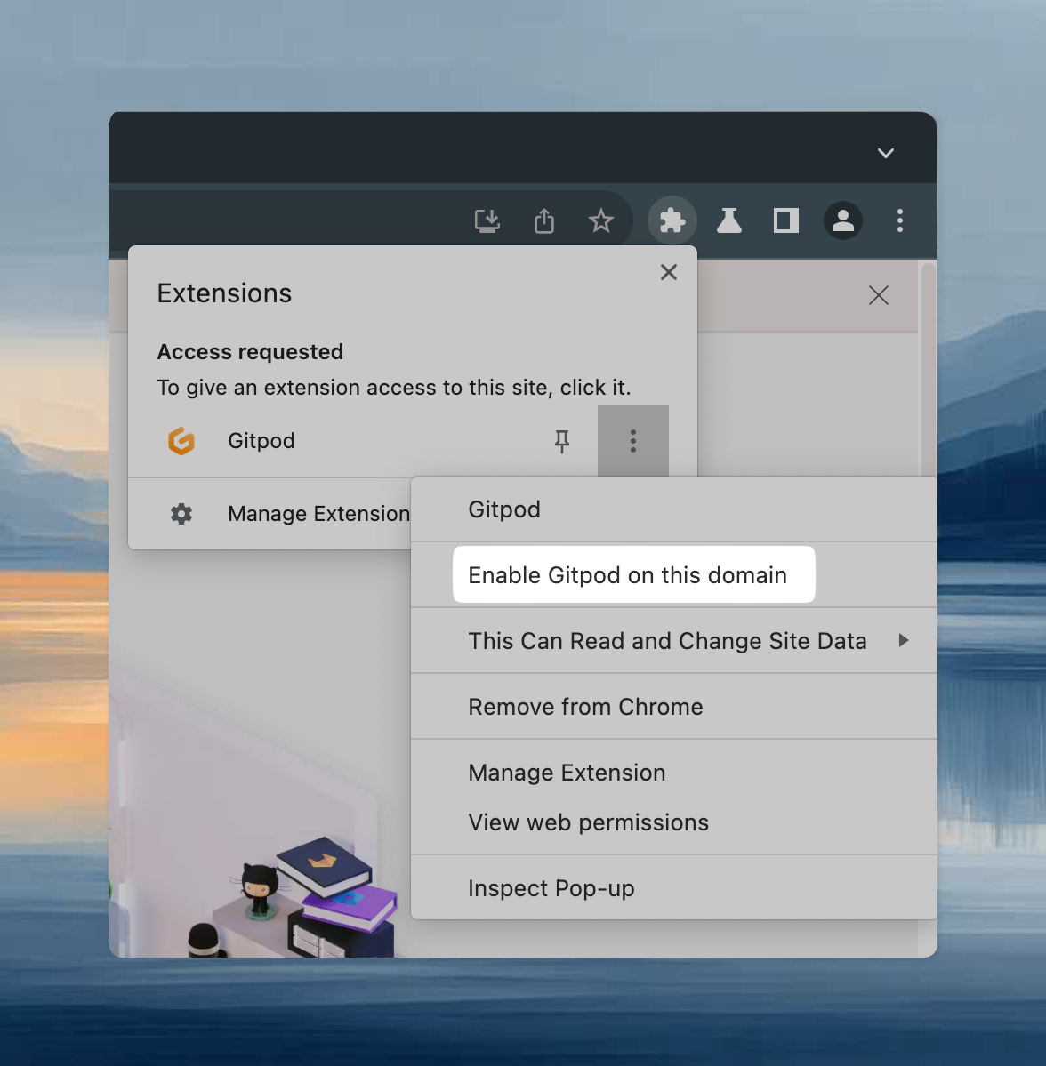Screen dimensions: 1046x1066
Task: Click the flask extension icon in toolbar
Action: 728,220
